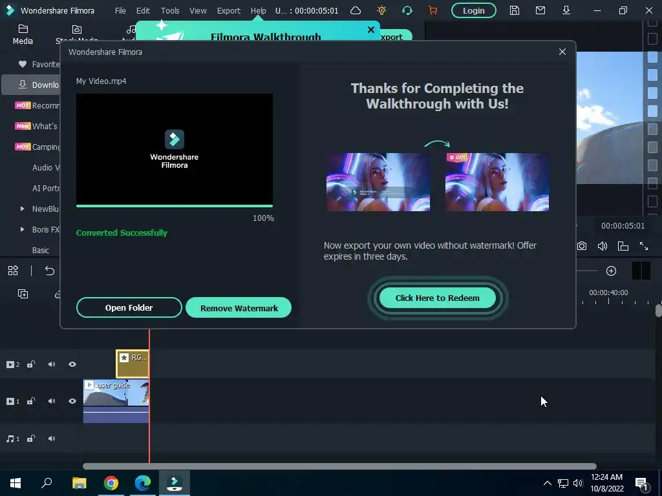Open Windows notification center icon
Image resolution: width=662 pixels, height=496 pixels.
tap(642, 484)
